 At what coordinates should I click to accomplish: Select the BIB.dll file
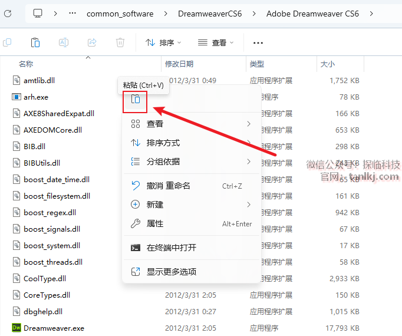[x=34, y=146]
